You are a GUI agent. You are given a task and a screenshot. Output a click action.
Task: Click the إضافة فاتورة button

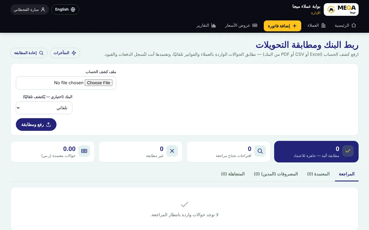pyautogui.click(x=283, y=26)
